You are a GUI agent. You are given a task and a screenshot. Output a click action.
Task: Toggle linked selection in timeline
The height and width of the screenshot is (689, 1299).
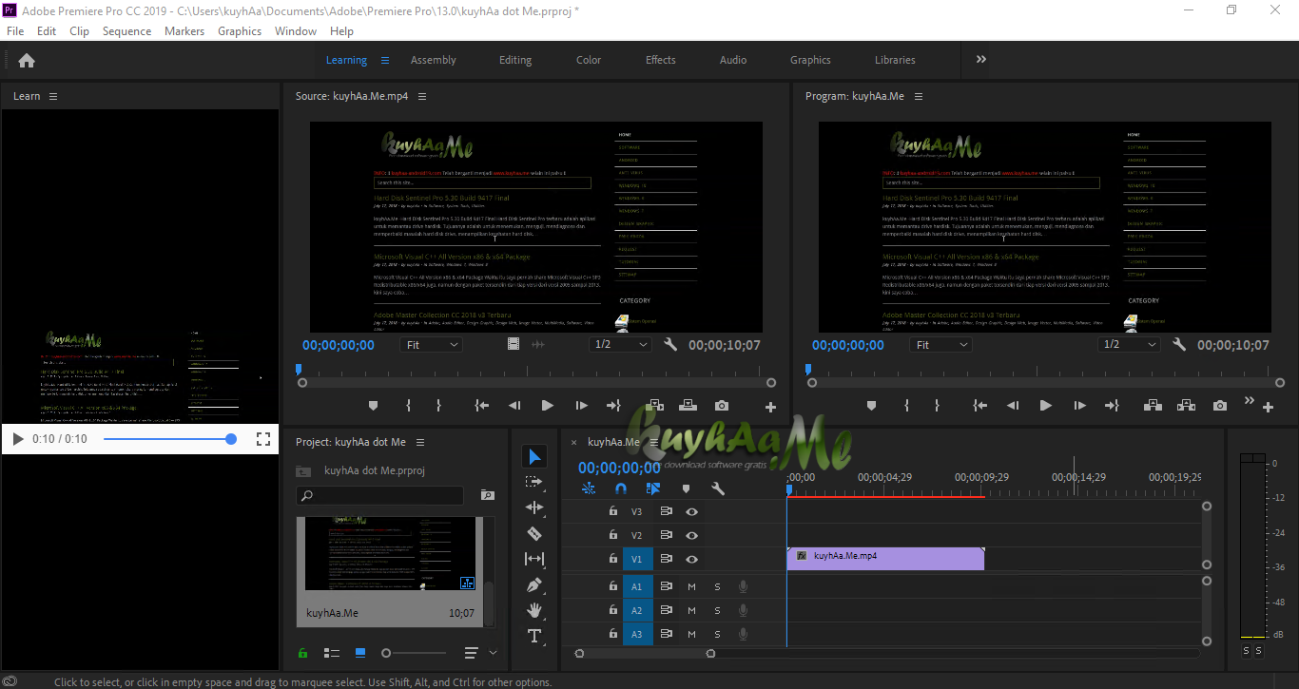(653, 488)
